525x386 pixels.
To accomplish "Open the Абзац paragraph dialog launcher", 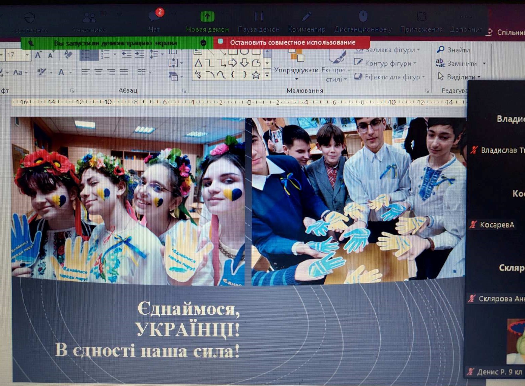I will (184, 91).
